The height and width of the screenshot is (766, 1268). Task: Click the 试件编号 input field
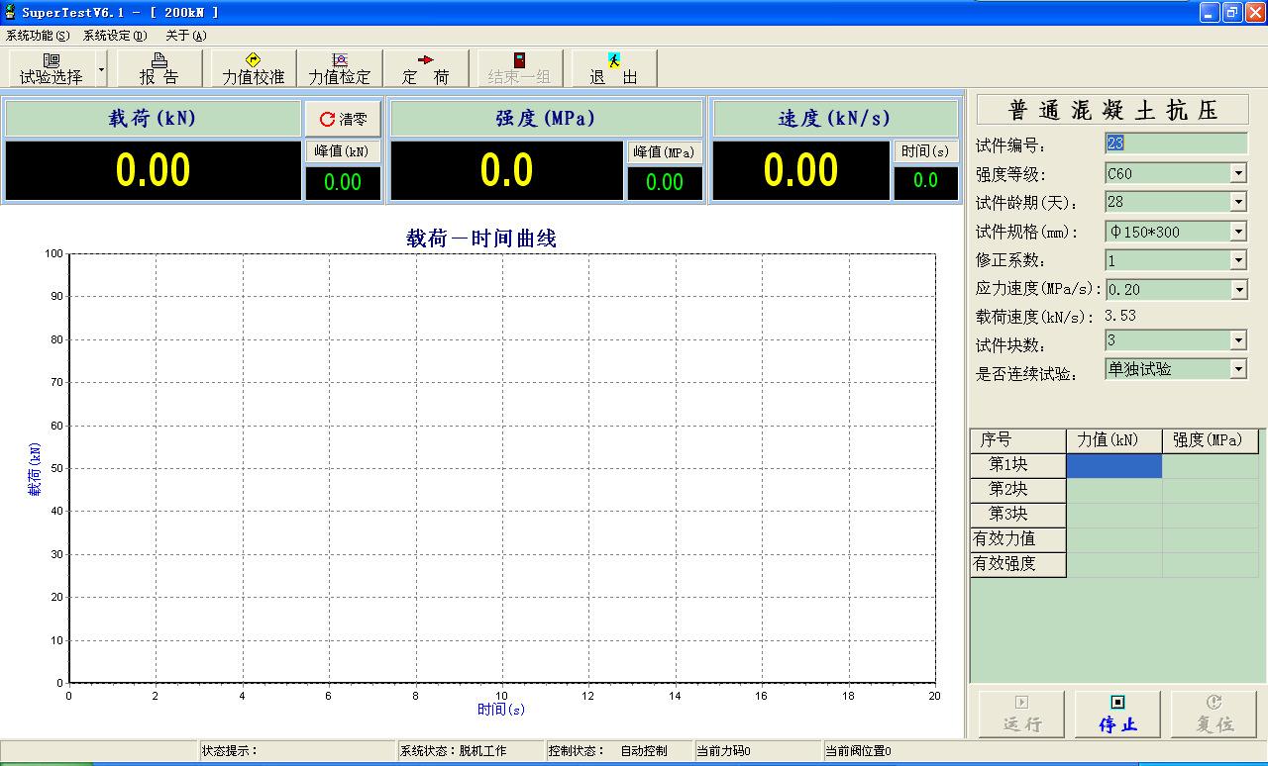pos(1176,144)
